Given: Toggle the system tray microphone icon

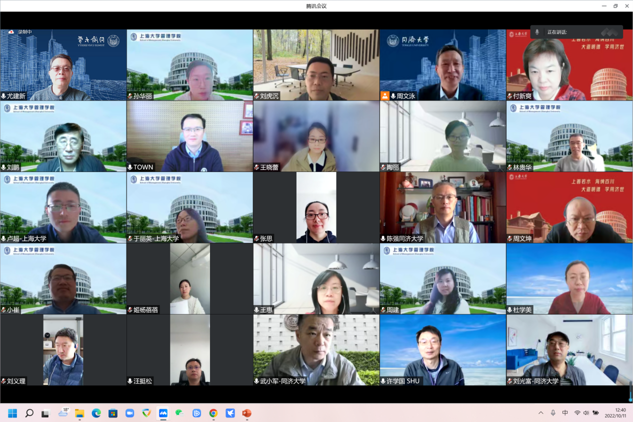Looking at the screenshot, I should pyautogui.click(x=553, y=413).
